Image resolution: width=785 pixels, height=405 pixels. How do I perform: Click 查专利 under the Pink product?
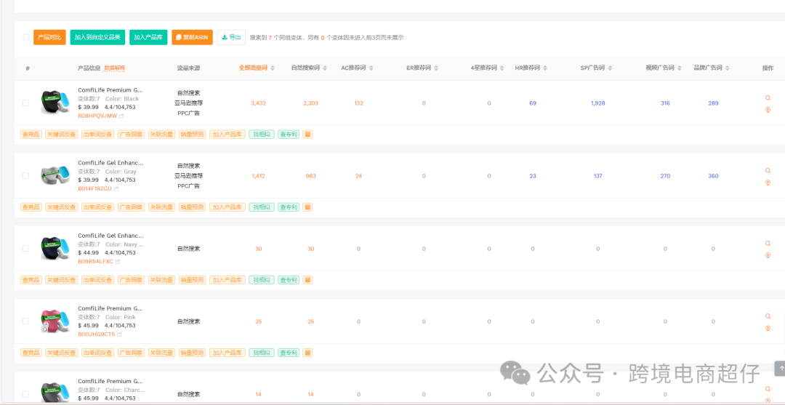click(x=289, y=353)
